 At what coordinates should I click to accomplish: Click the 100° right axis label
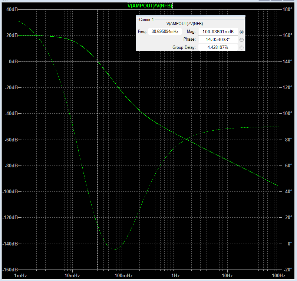(x=287, y=113)
